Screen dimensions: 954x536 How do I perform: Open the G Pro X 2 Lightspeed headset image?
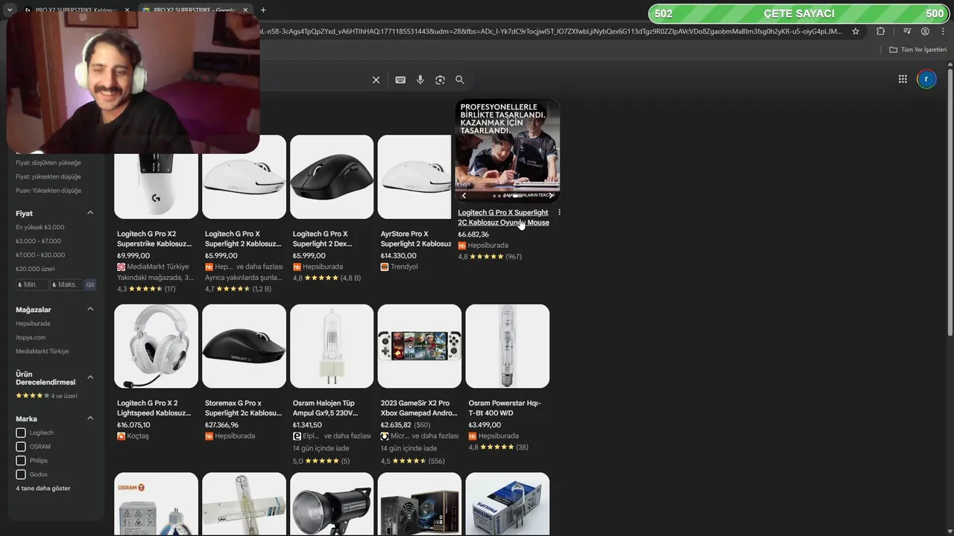click(x=156, y=346)
